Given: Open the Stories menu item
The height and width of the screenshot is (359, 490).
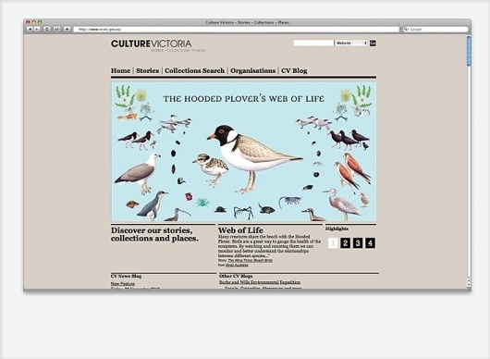Looking at the screenshot, I should pos(148,70).
